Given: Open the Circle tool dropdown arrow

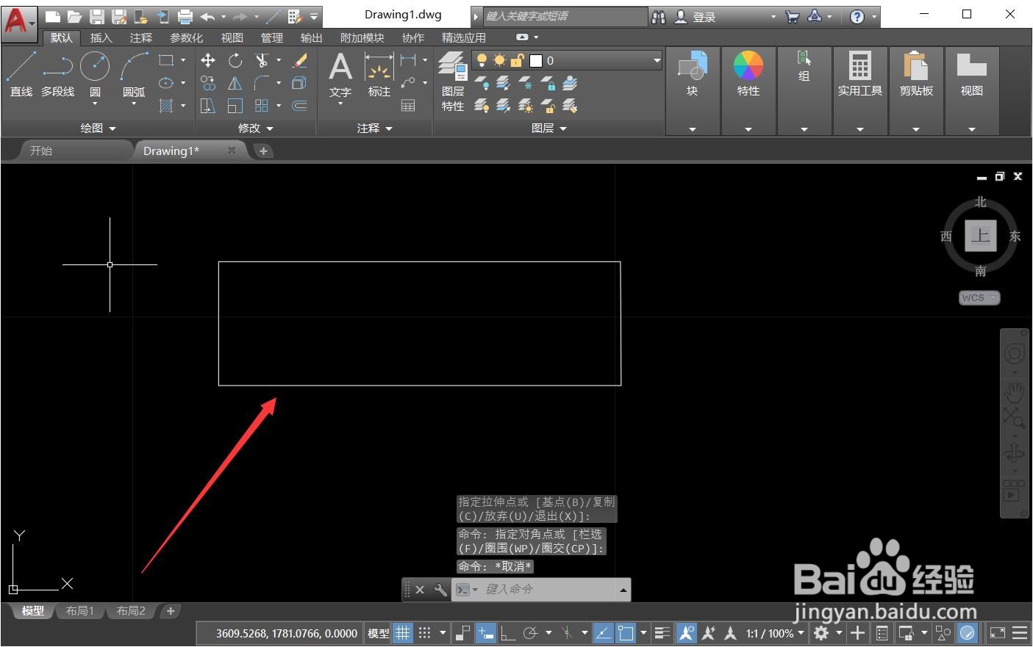Looking at the screenshot, I should tap(95, 104).
